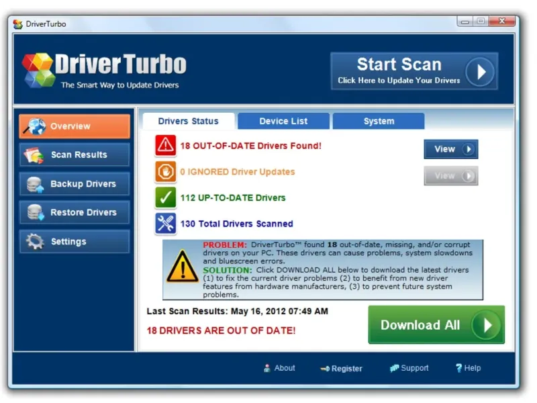The width and height of the screenshot is (537, 403).
Task: Open the Scan Results section
Action: coord(75,155)
